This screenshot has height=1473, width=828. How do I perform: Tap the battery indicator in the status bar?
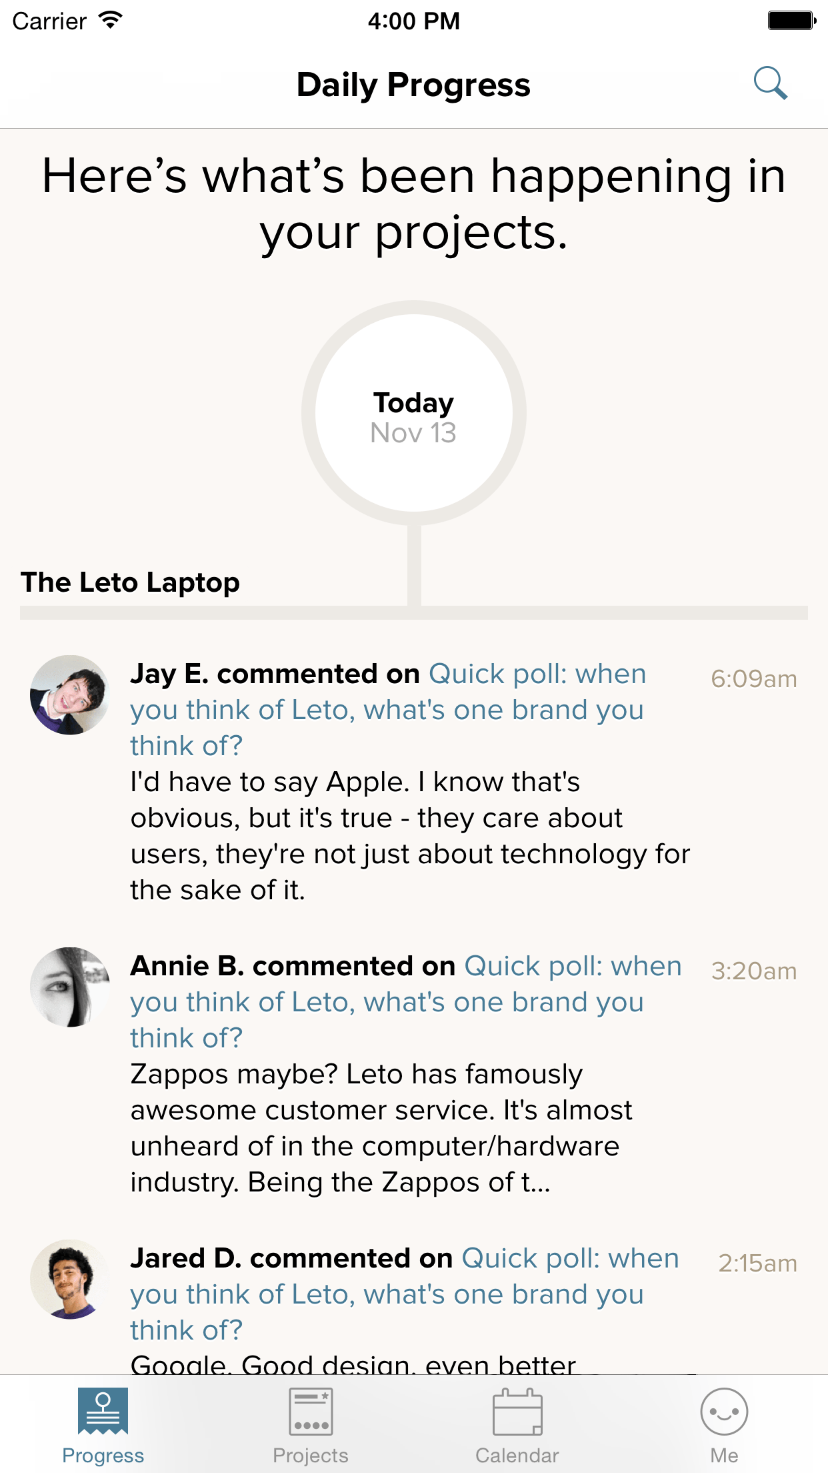pos(790,20)
